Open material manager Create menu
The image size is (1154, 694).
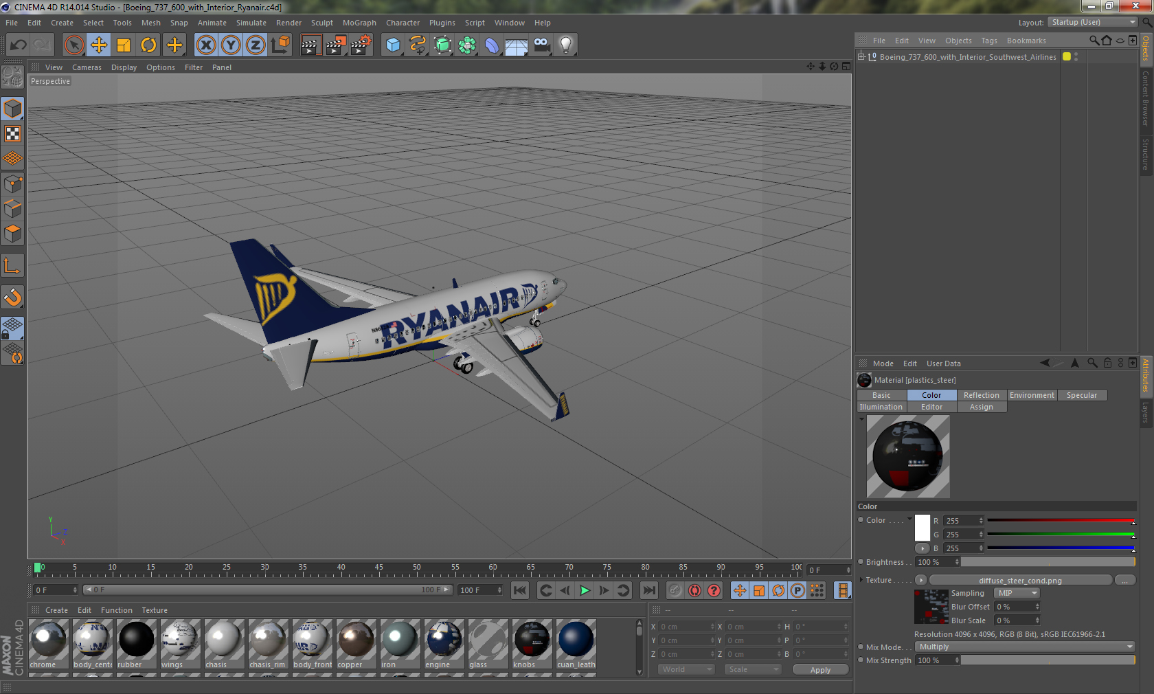[56, 610]
